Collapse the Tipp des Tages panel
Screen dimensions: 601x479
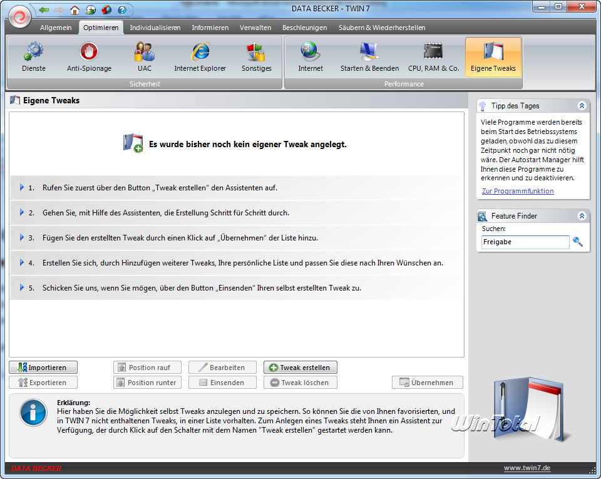pos(582,106)
